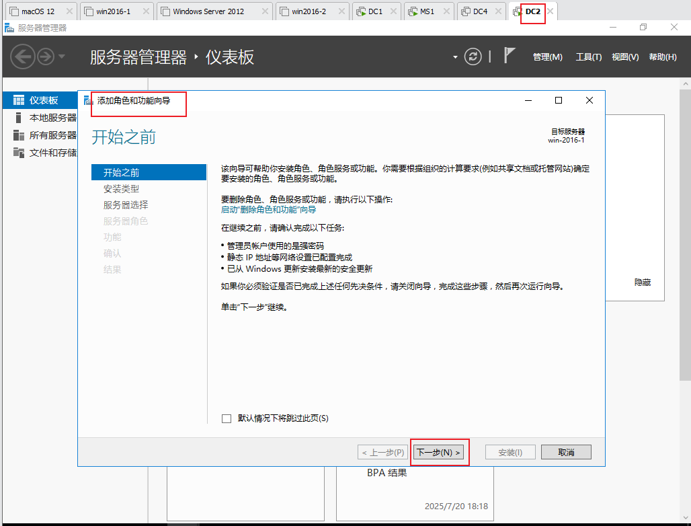Click the refresh icon in header
The image size is (691, 526).
[473, 57]
